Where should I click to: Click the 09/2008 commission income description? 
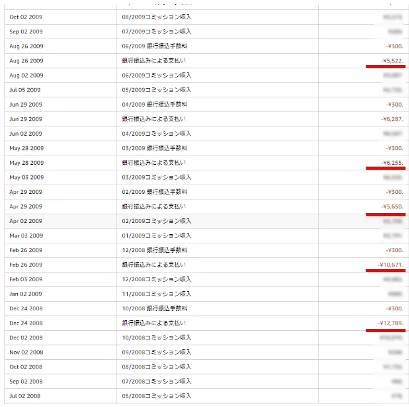[x=156, y=352]
